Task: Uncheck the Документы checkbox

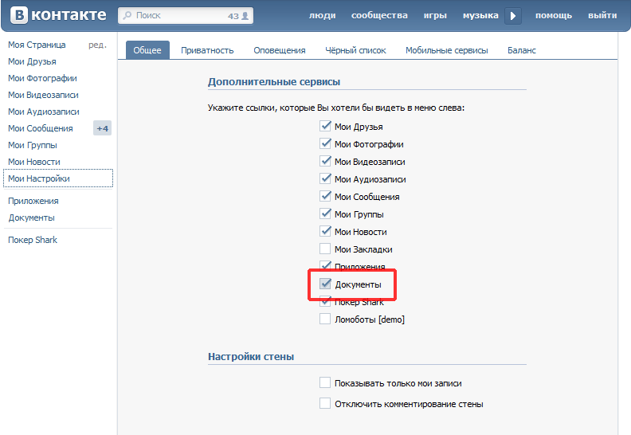Action: [x=325, y=284]
